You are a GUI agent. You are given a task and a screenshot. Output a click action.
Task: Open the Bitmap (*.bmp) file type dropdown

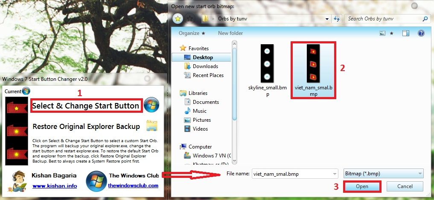pos(383,174)
